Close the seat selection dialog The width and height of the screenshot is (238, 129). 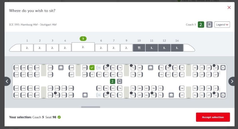tap(229, 8)
